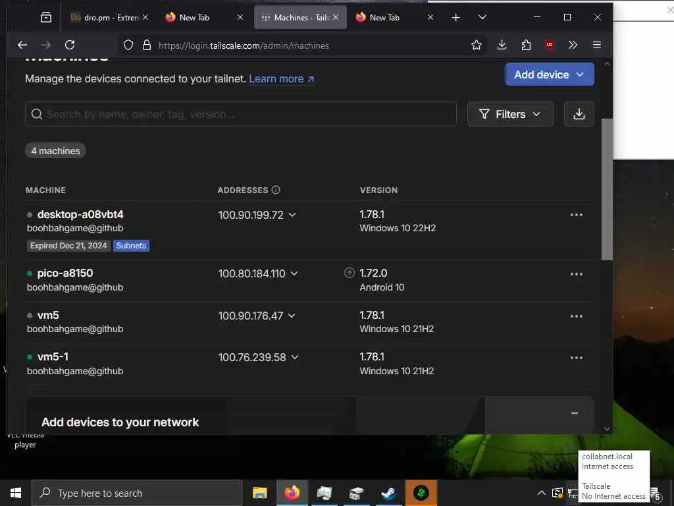Image resolution: width=674 pixels, height=506 pixels.
Task: Open Firefox hamburger menu
Action: coord(596,45)
